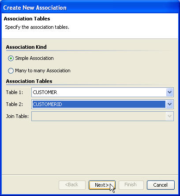Click the 'Specify the association tables.' description text

pos(37,27)
